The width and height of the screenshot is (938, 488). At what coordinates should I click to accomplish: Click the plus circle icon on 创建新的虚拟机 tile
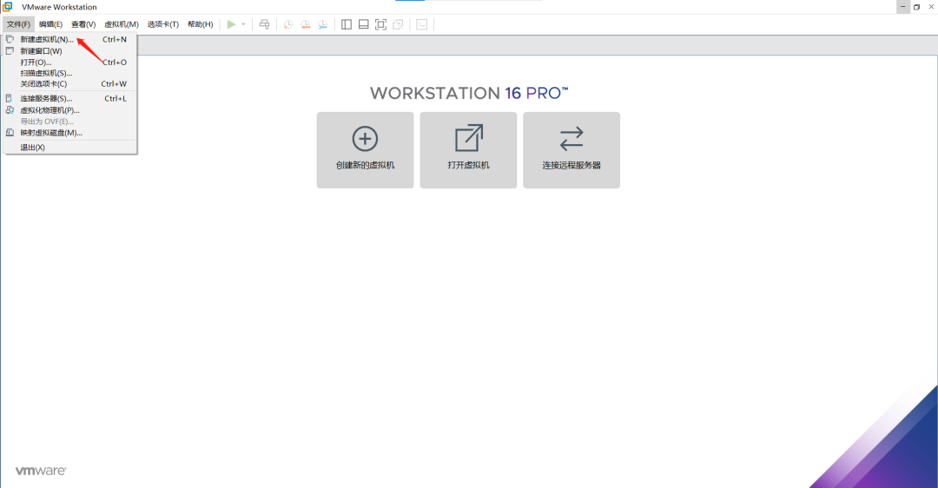[x=365, y=139]
